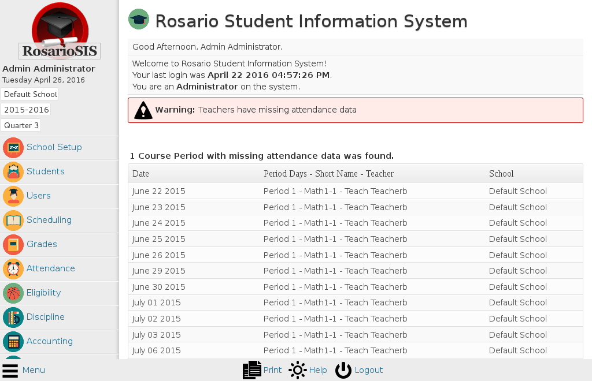The width and height of the screenshot is (592, 381).
Task: Click the Help link
Action: pos(318,370)
